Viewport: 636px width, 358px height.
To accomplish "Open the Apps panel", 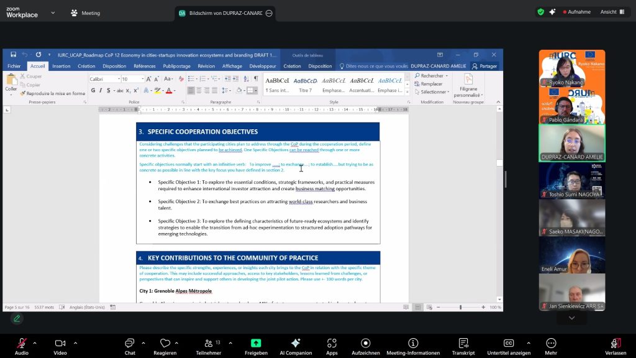I will [332, 344].
